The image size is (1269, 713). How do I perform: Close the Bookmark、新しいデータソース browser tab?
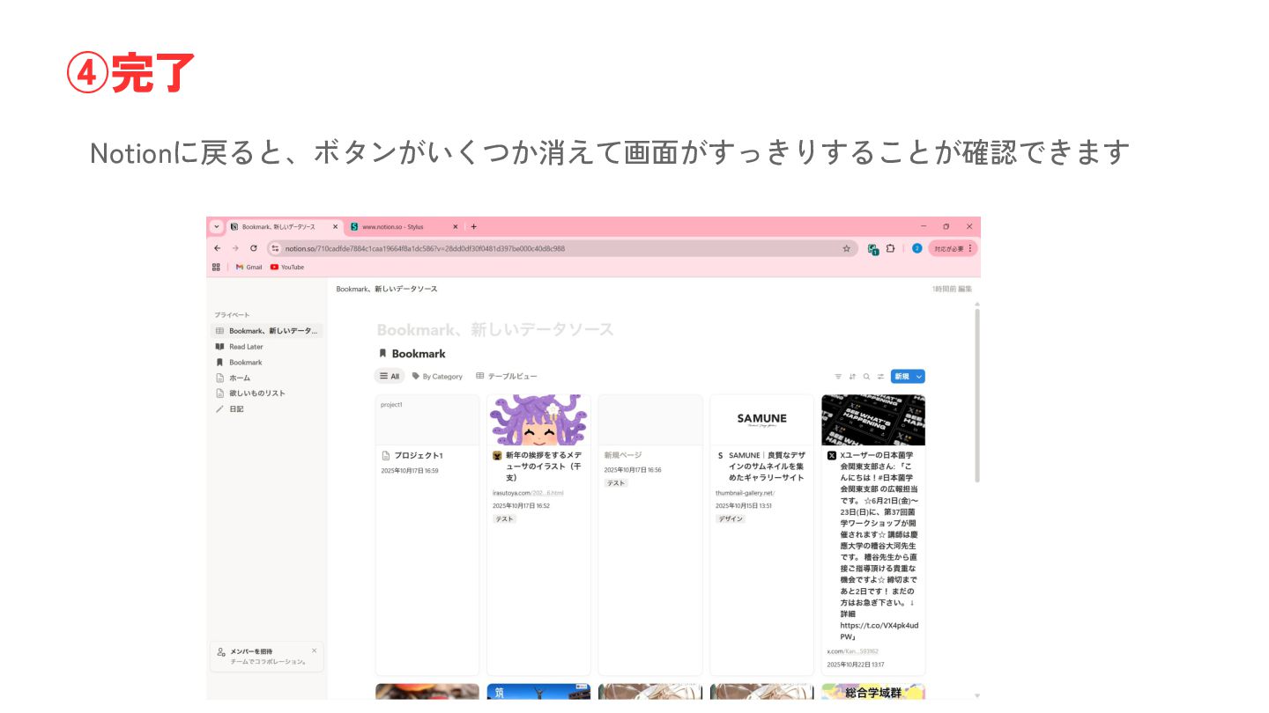coord(335,226)
